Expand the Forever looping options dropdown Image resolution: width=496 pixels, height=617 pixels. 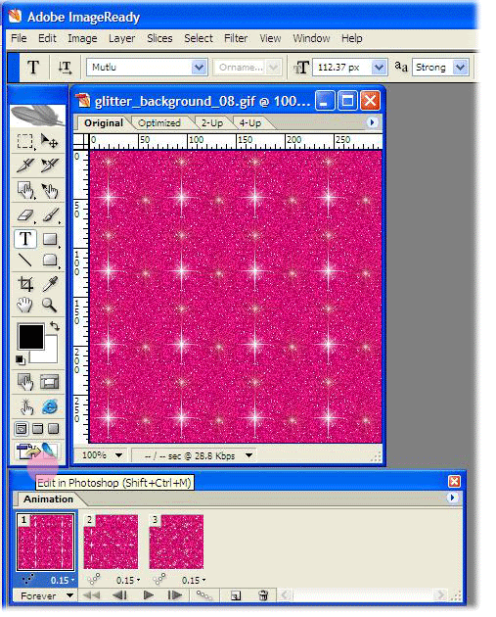coord(70,595)
